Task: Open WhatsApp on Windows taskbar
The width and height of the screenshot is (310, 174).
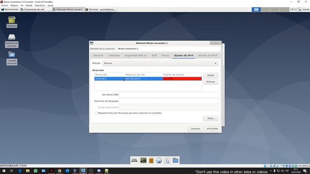Action: pos(35,171)
